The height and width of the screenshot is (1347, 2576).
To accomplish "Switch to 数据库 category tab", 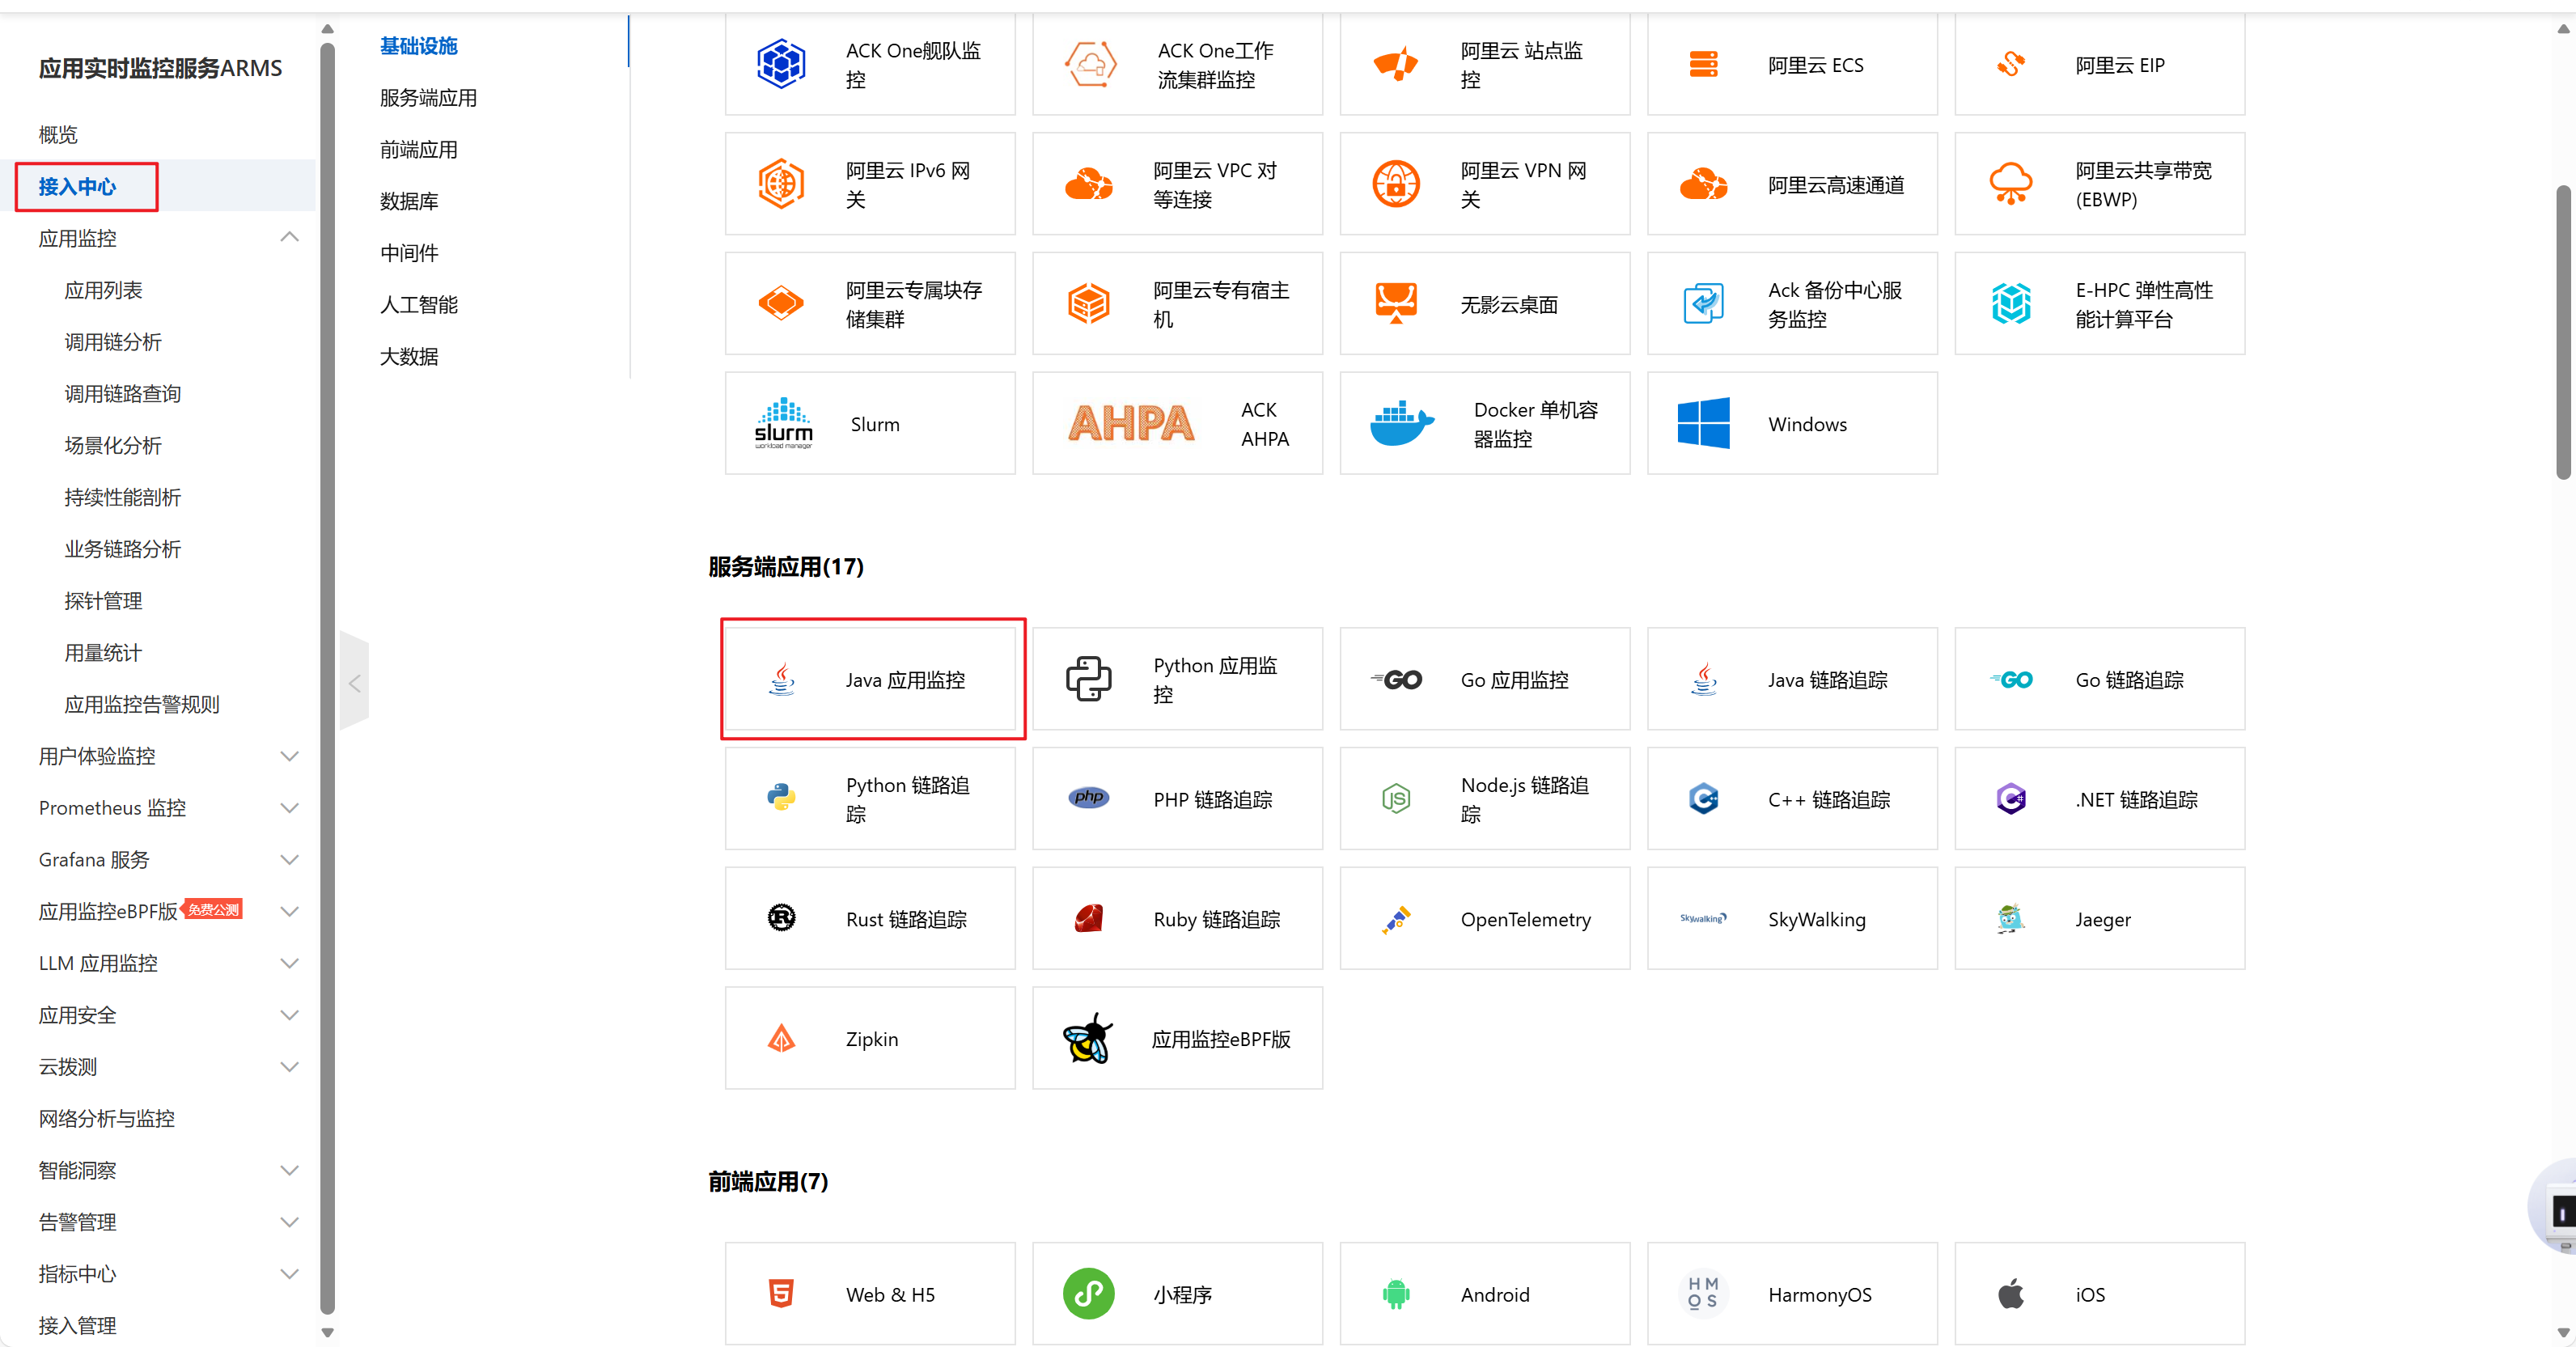I will click(x=409, y=201).
